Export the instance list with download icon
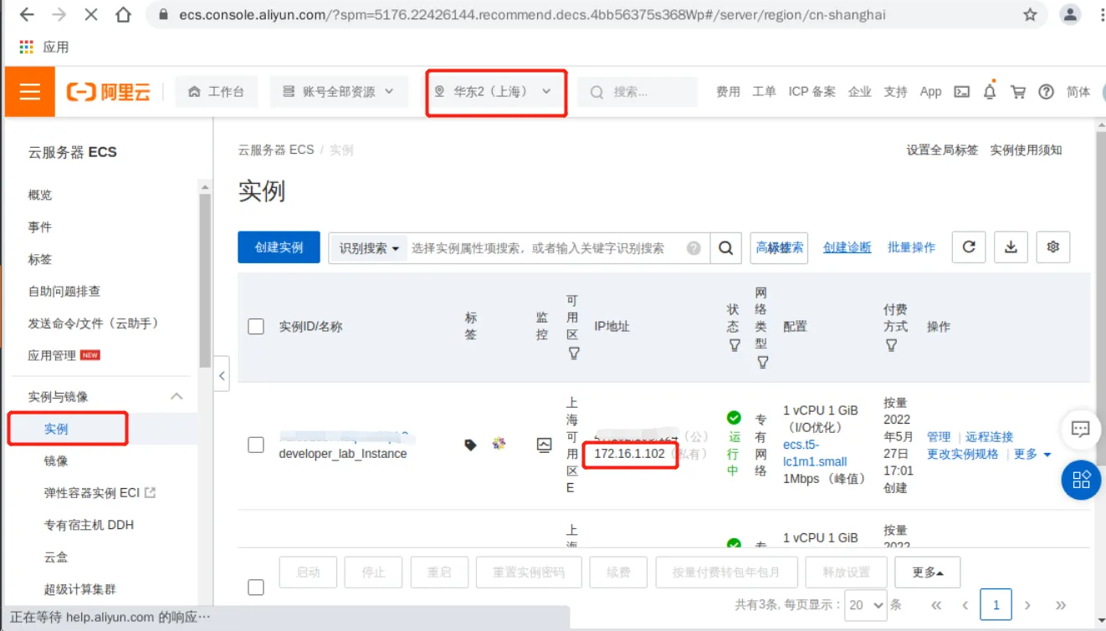The width and height of the screenshot is (1106, 631). tap(1011, 247)
